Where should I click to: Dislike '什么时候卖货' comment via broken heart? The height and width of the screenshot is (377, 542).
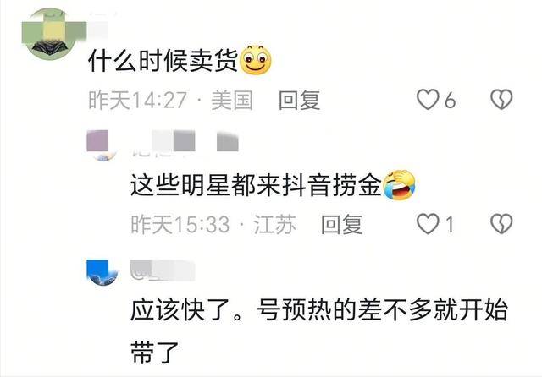501,100
